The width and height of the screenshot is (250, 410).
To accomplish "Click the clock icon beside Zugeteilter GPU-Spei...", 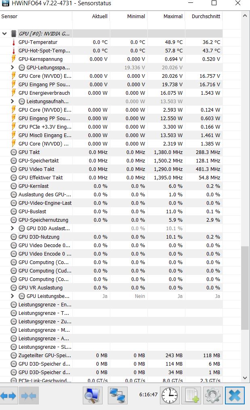I will pyautogui.click(x=14, y=355).
